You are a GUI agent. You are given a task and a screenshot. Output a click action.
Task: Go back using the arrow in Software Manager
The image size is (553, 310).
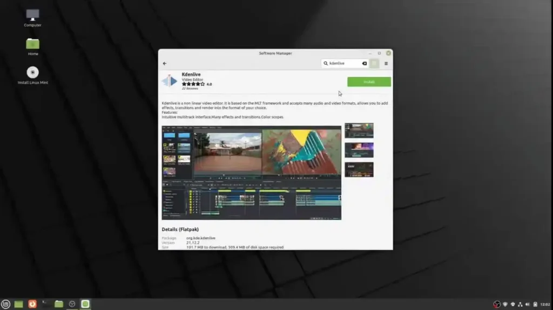(x=165, y=64)
